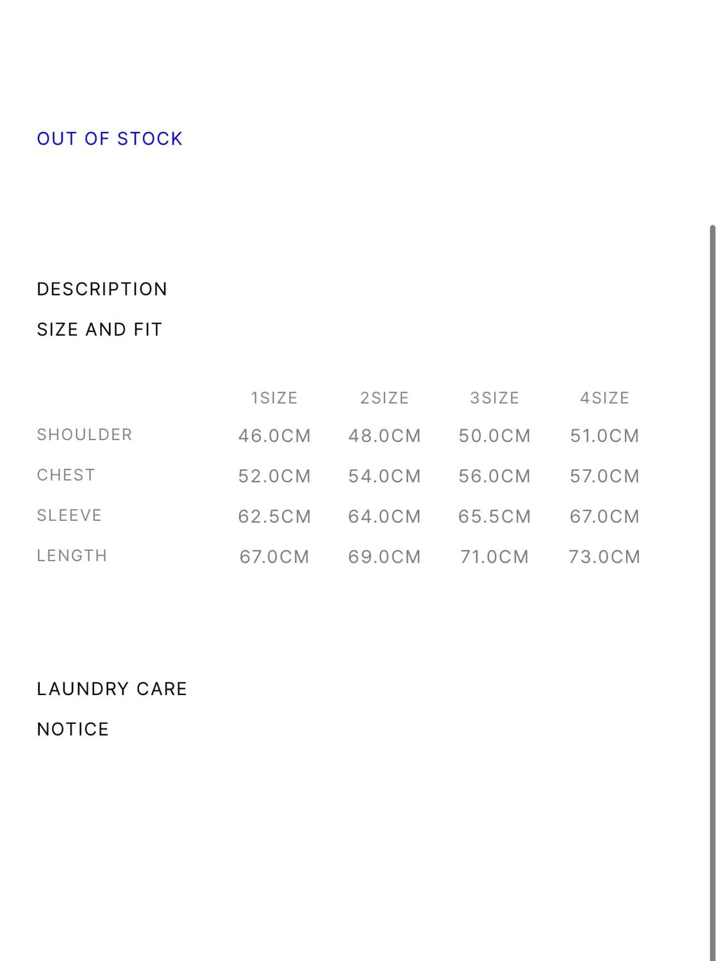The image size is (721, 961).
Task: Open the NOTICE section
Action: pos(73,729)
